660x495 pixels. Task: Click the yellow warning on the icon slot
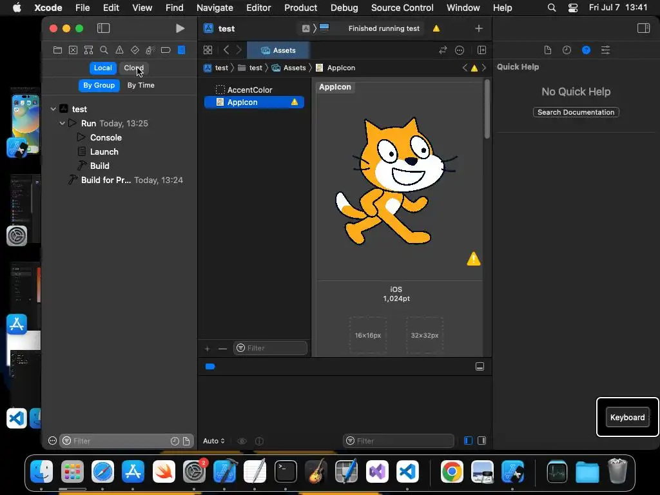474,259
